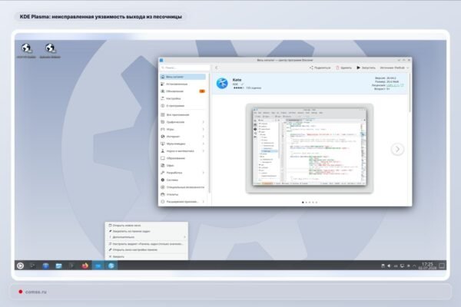Choose Открыть новое окно in context menu
This screenshot has height=307, width=461.
[147, 226]
